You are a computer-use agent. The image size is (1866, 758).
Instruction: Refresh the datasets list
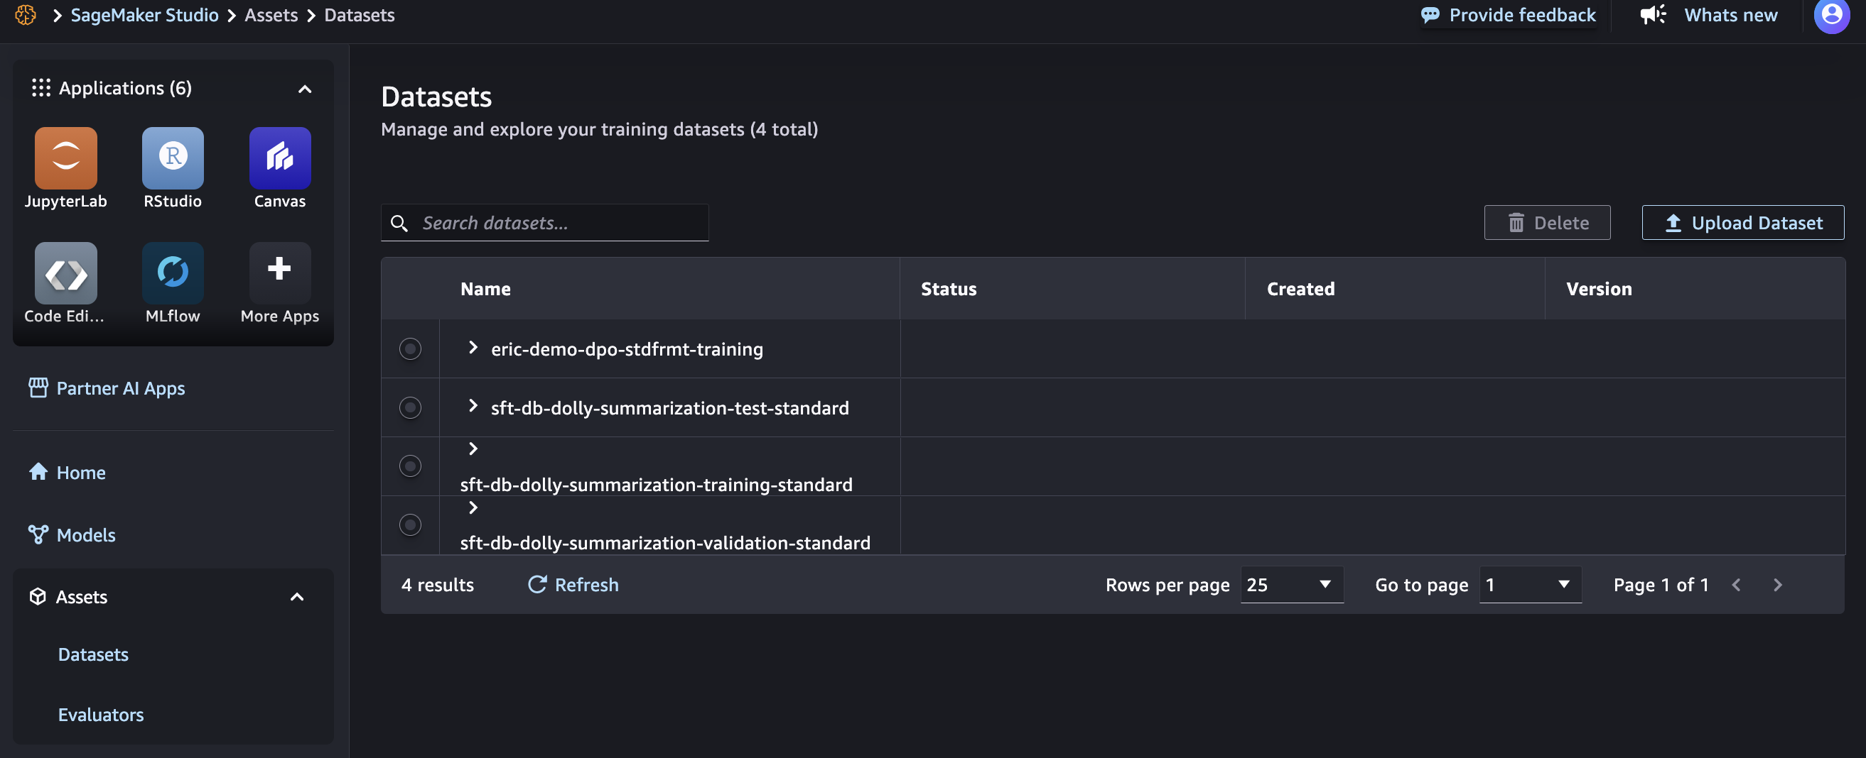pyautogui.click(x=573, y=584)
